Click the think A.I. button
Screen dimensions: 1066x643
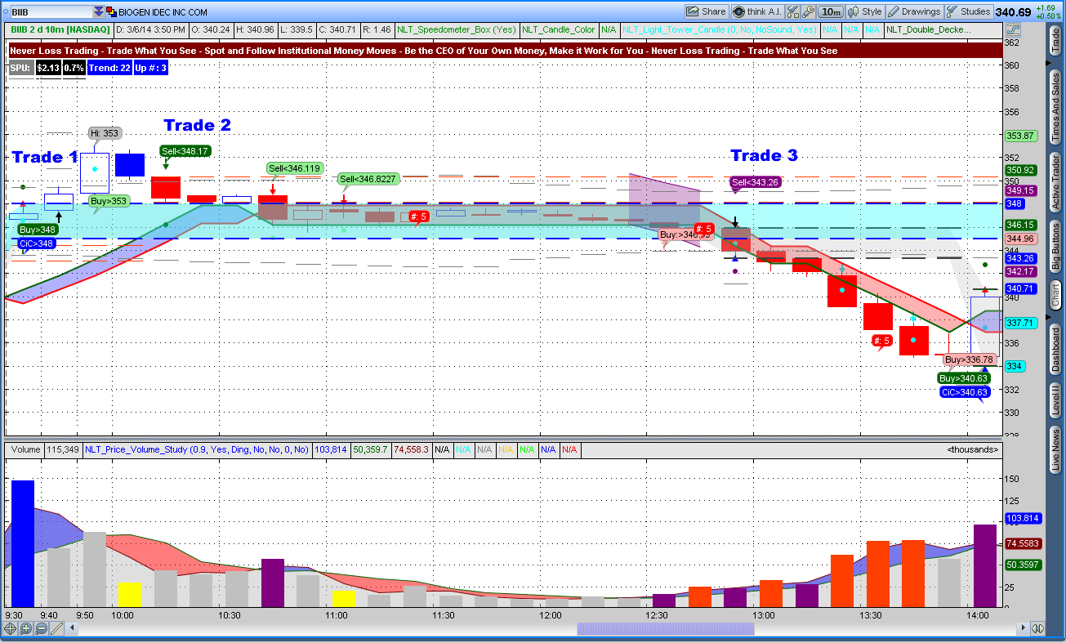[756, 11]
